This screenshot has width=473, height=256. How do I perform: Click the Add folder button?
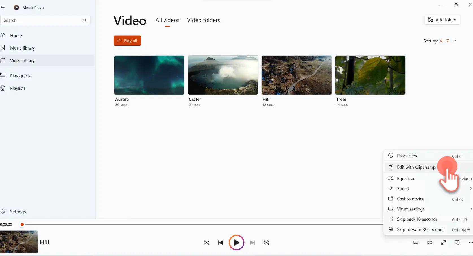442,20
